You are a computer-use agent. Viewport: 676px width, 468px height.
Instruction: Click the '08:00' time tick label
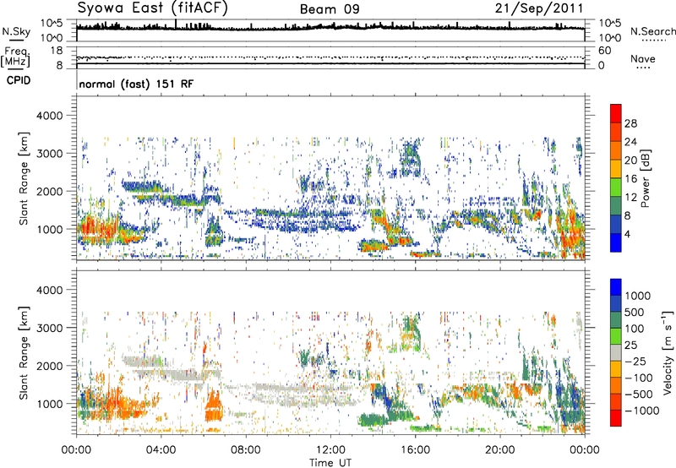(245, 450)
